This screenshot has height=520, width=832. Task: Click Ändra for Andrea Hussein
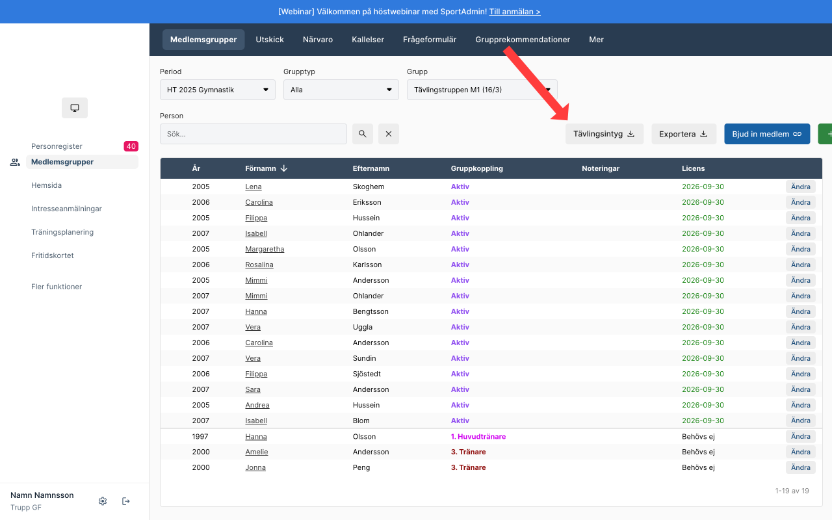(x=801, y=405)
